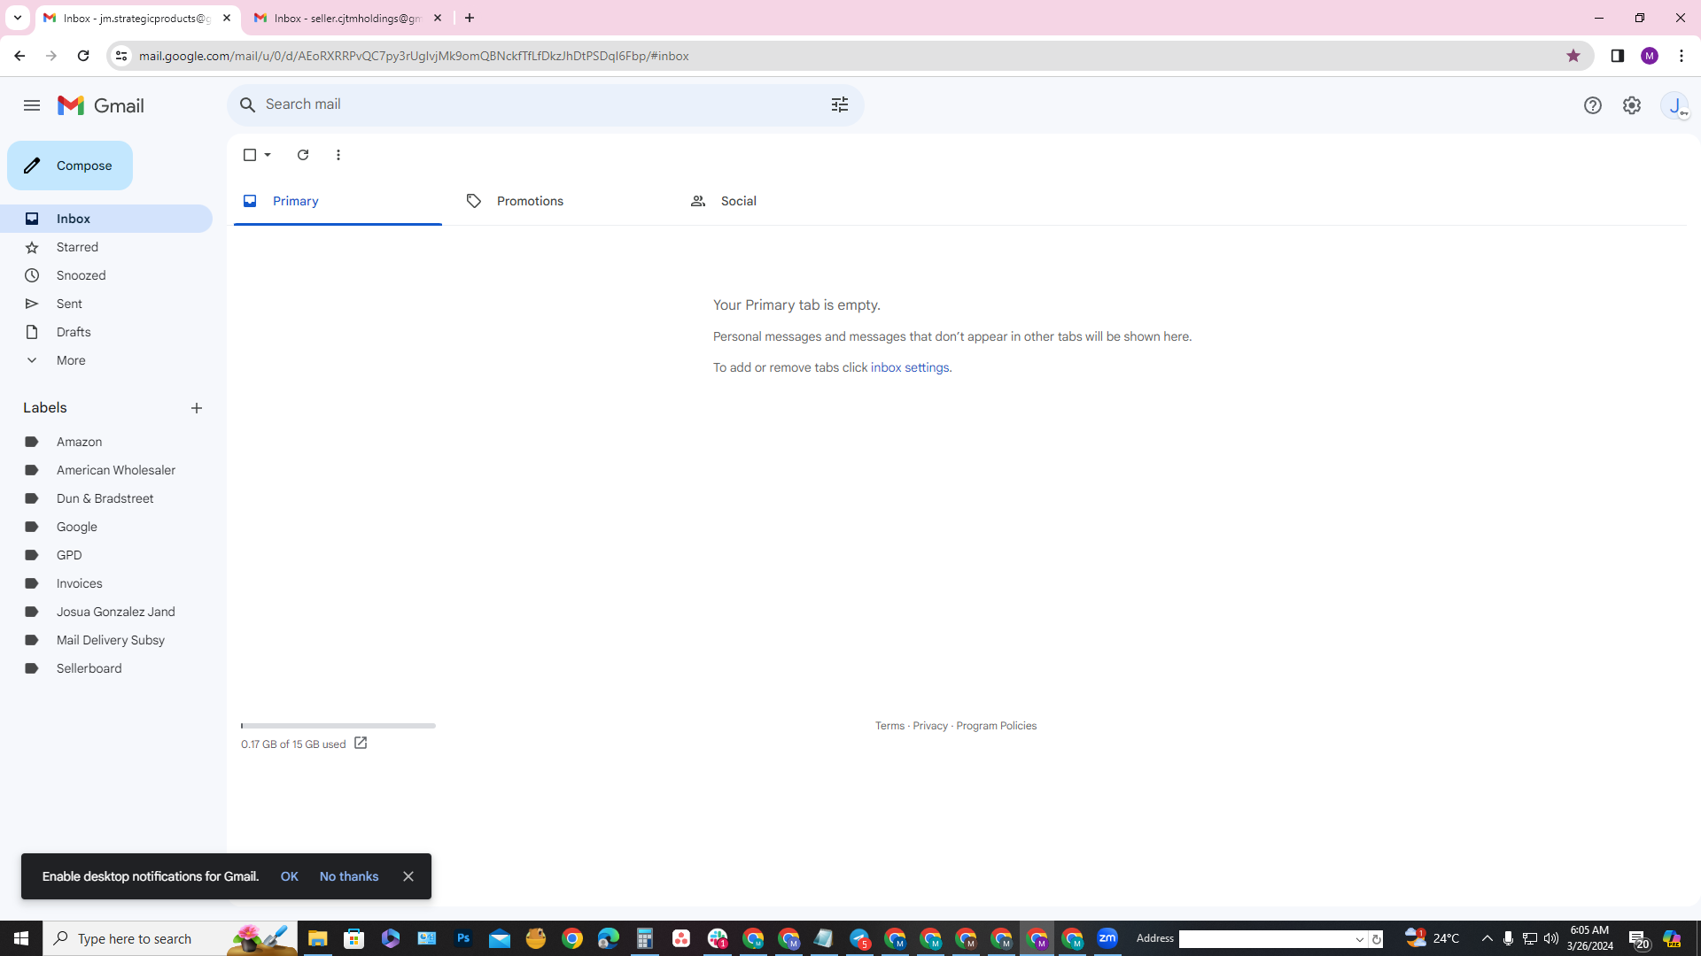This screenshot has width=1701, height=956.
Task: Switch to seller.cjtmholdings inbox browser tab
Action: click(347, 18)
